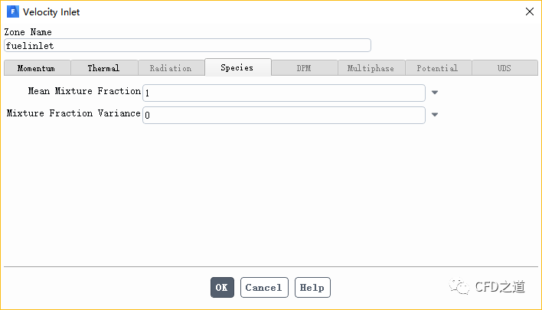Screen dimensions: 542x310
Task: Open Help for this dialog
Action: 312,288
